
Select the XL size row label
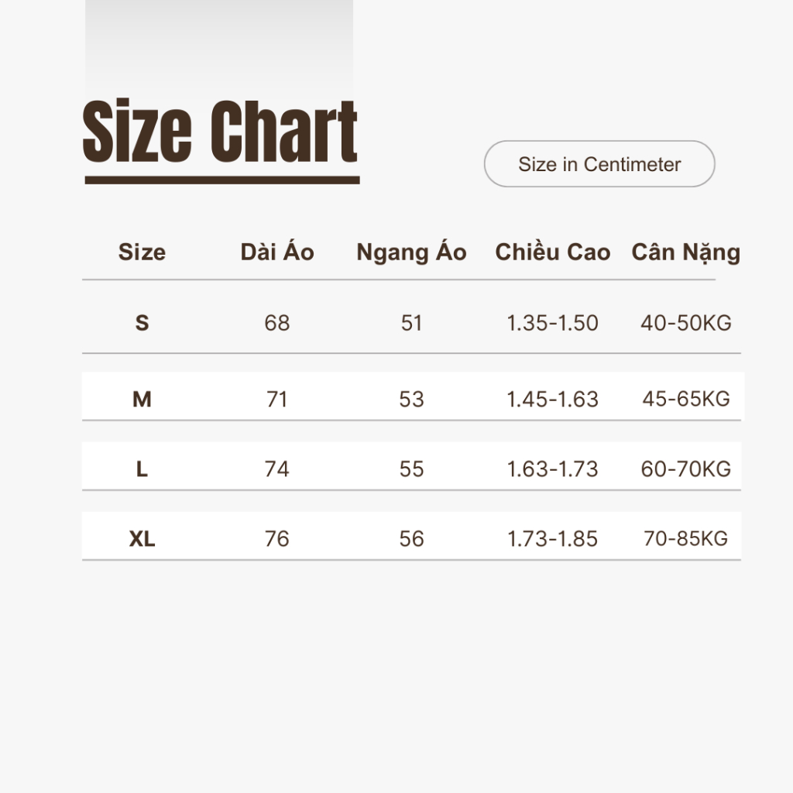(x=142, y=539)
